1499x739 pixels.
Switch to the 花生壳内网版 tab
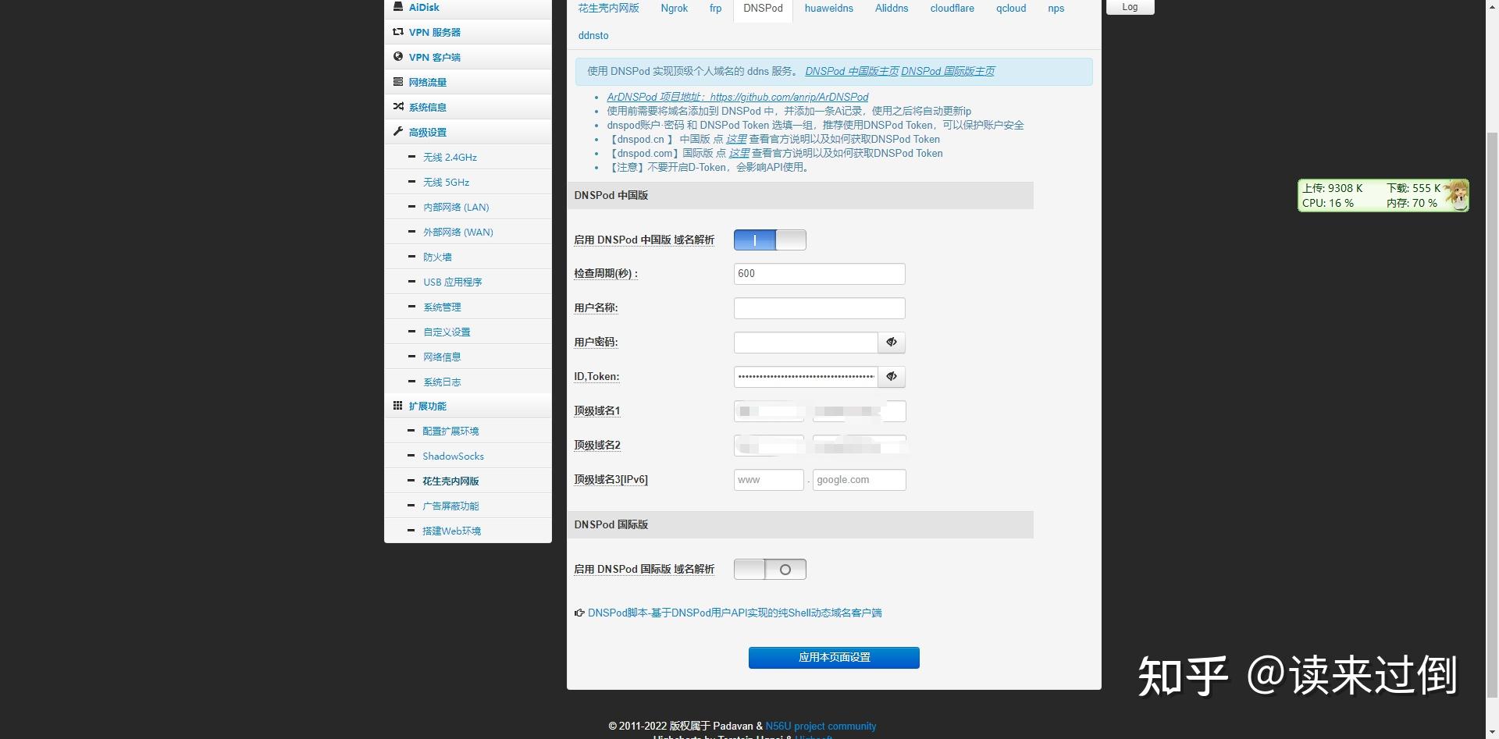[x=608, y=9]
